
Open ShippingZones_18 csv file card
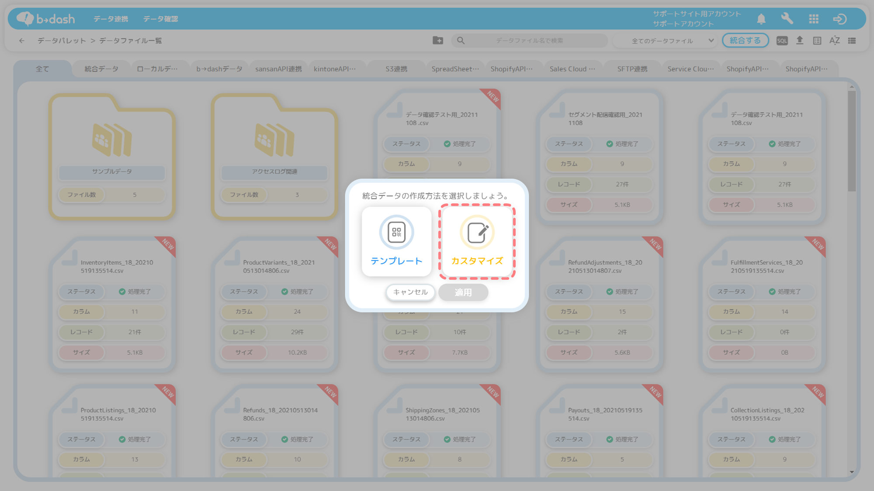(x=437, y=431)
